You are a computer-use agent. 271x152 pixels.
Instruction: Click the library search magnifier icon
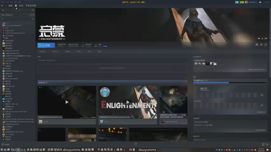(2, 19)
